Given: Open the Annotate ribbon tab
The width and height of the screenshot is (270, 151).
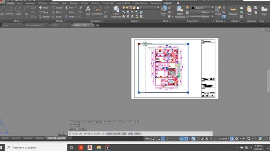Looking at the screenshot, I should point(30,3).
